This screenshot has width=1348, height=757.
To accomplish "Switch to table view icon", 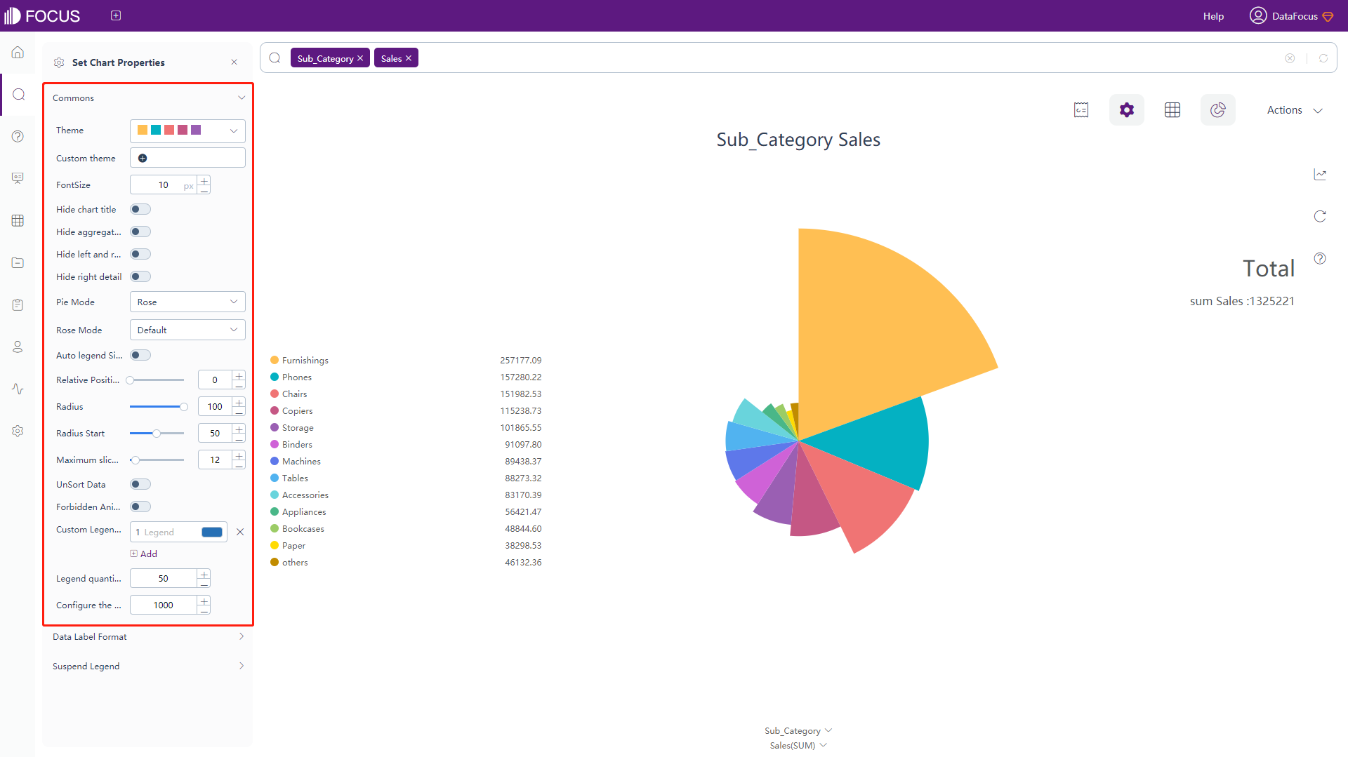I will click(1172, 110).
